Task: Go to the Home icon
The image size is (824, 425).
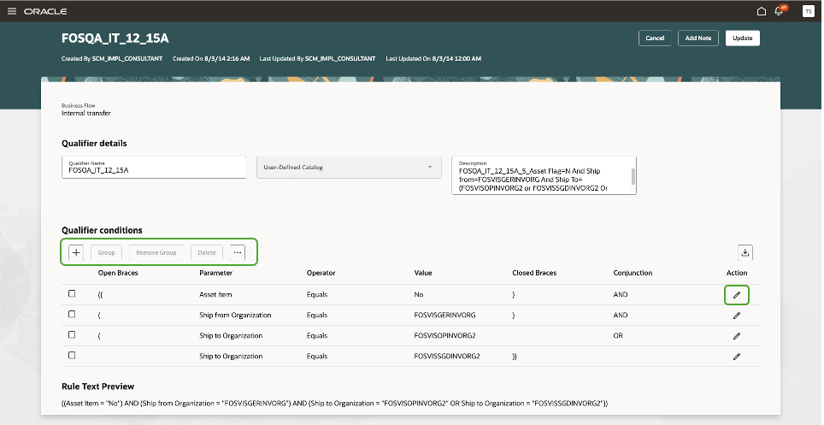Action: (761, 11)
